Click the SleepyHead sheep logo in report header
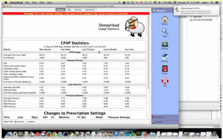This screenshot has height=139, width=223. point(134,27)
